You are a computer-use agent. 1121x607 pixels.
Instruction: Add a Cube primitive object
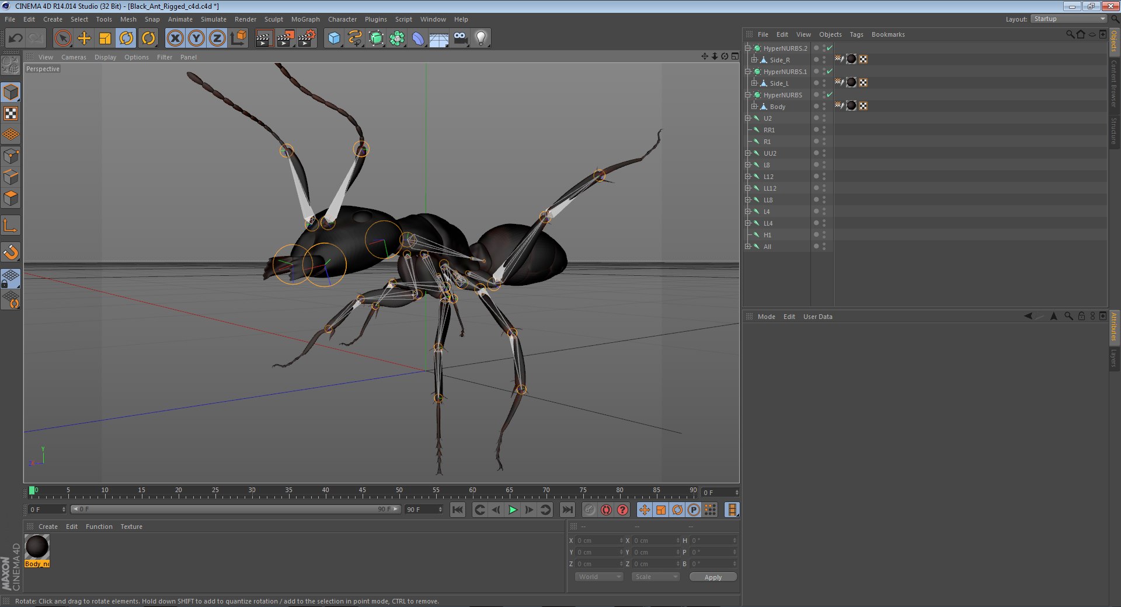[334, 38]
